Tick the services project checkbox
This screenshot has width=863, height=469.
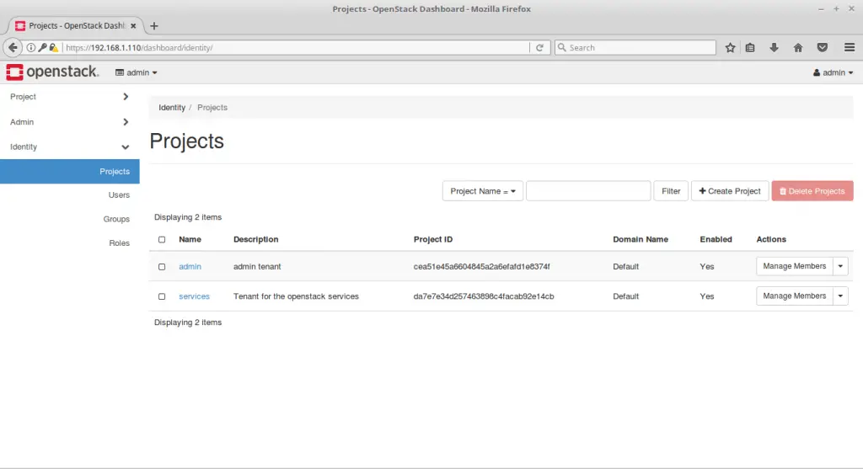162,296
